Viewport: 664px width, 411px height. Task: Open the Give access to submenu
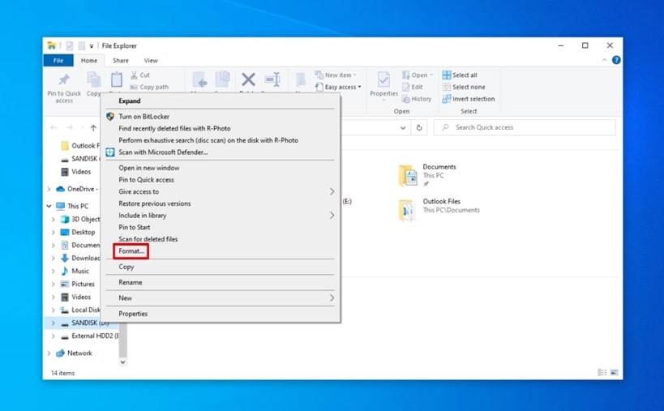220,192
